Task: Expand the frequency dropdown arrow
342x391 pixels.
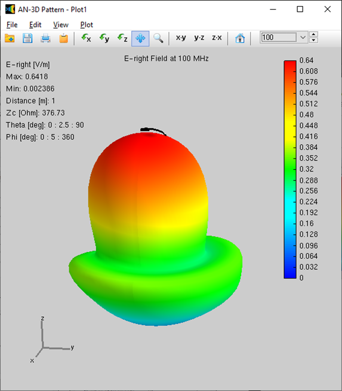Action: 303,38
